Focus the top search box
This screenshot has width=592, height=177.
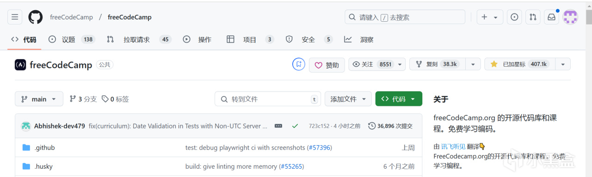click(405, 17)
